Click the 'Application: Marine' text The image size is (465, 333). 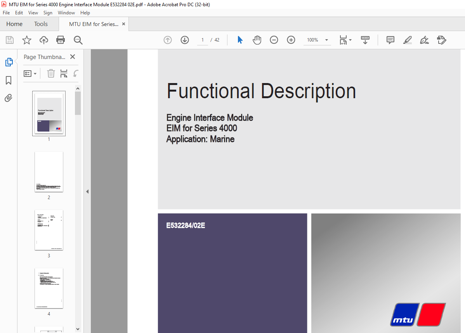coord(200,139)
